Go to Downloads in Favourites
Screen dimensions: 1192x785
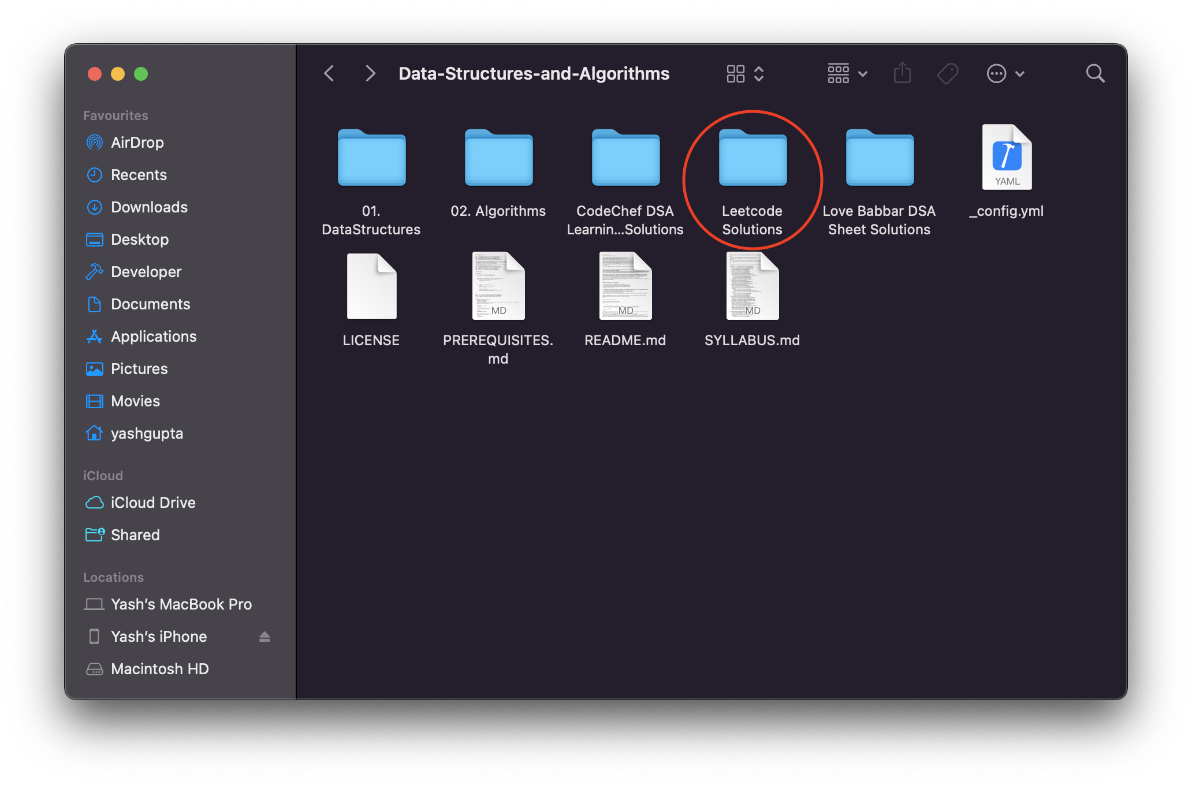(149, 207)
